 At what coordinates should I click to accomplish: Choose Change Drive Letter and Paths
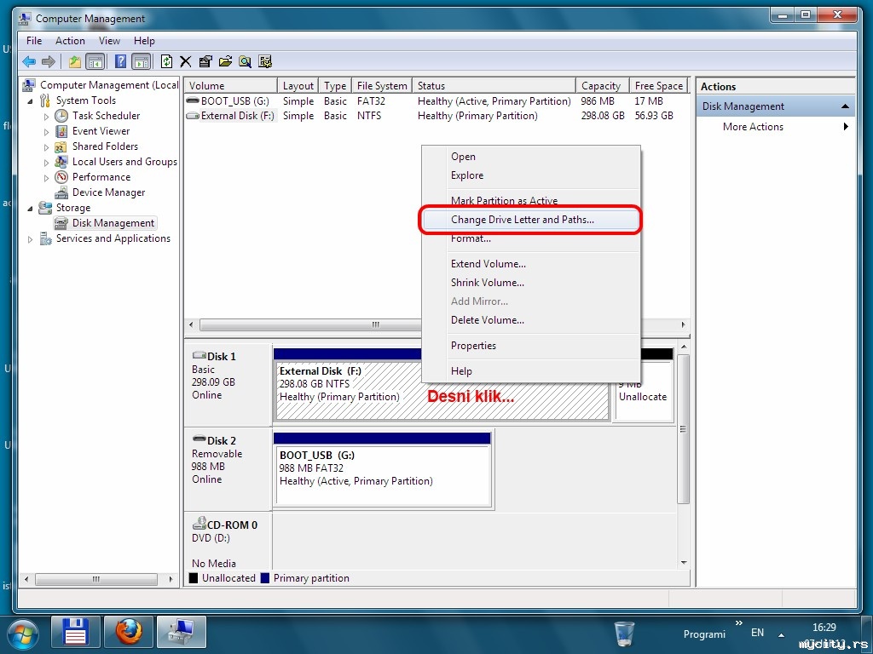click(x=530, y=220)
